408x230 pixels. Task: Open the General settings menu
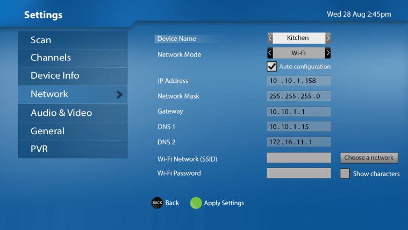click(x=73, y=131)
